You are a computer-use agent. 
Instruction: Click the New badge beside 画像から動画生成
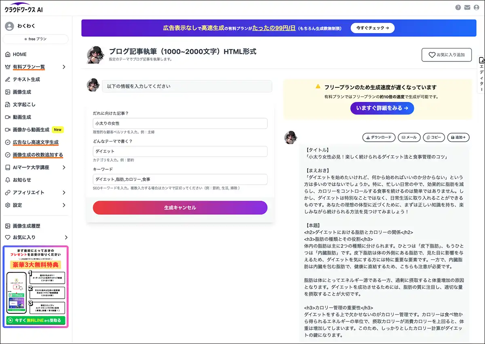pyautogui.click(x=58, y=130)
